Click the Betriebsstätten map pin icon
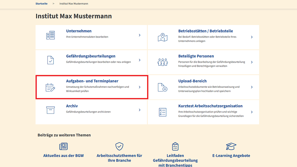297x167 pixels. (163, 37)
